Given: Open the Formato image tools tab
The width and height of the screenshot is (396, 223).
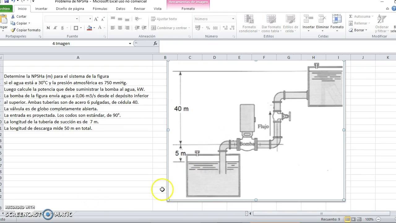Looking at the screenshot, I should point(188,9).
